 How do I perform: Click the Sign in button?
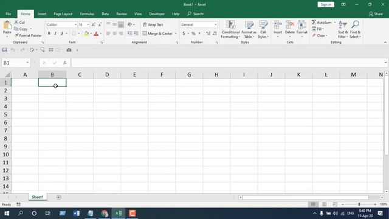click(326, 4)
